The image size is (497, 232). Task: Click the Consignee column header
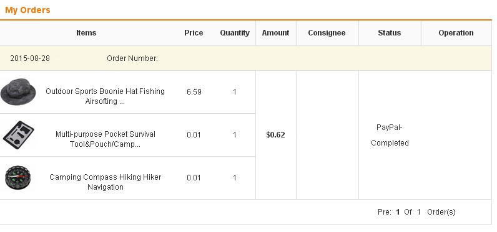[327, 33]
